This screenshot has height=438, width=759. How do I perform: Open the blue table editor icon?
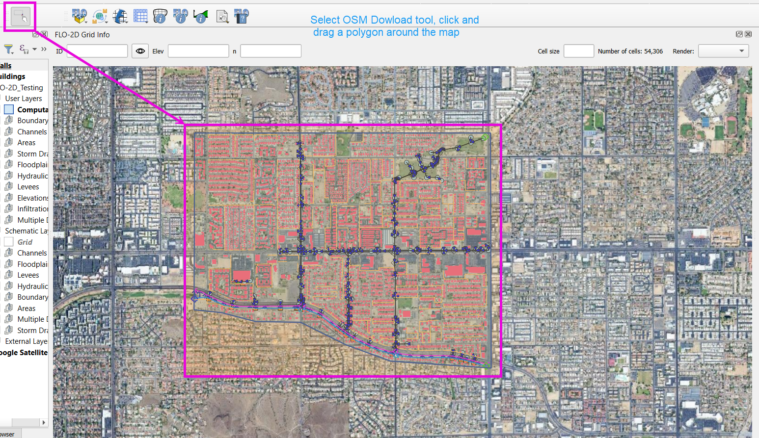140,16
